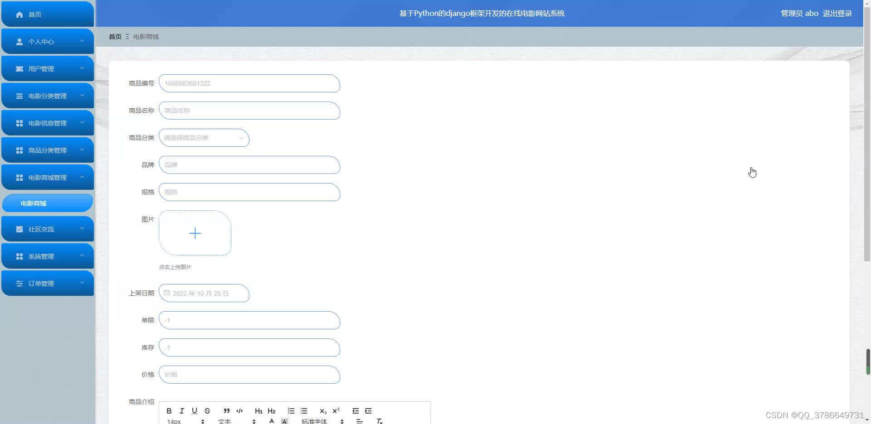This screenshot has height=424, width=871.
Task: Expand the 个人中心 menu chevron
Action: click(x=82, y=41)
